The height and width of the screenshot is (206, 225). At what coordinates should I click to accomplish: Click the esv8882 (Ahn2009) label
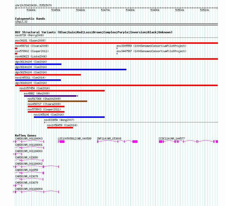coord(37,93)
